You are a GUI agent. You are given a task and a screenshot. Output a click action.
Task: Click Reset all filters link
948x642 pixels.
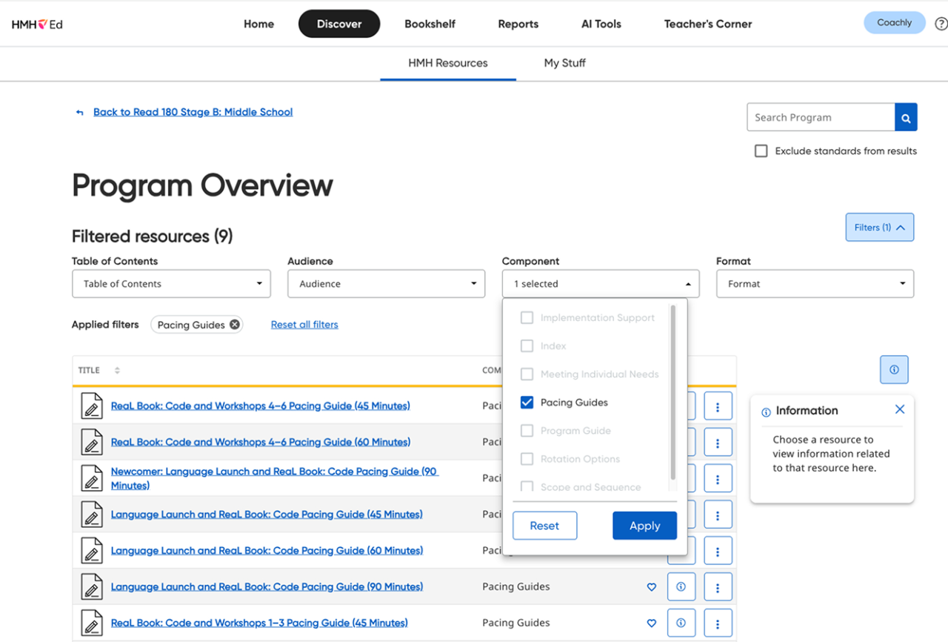point(304,325)
